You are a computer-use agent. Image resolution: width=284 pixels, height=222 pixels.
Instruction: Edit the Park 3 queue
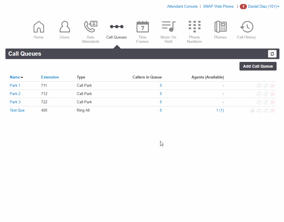coord(266,102)
